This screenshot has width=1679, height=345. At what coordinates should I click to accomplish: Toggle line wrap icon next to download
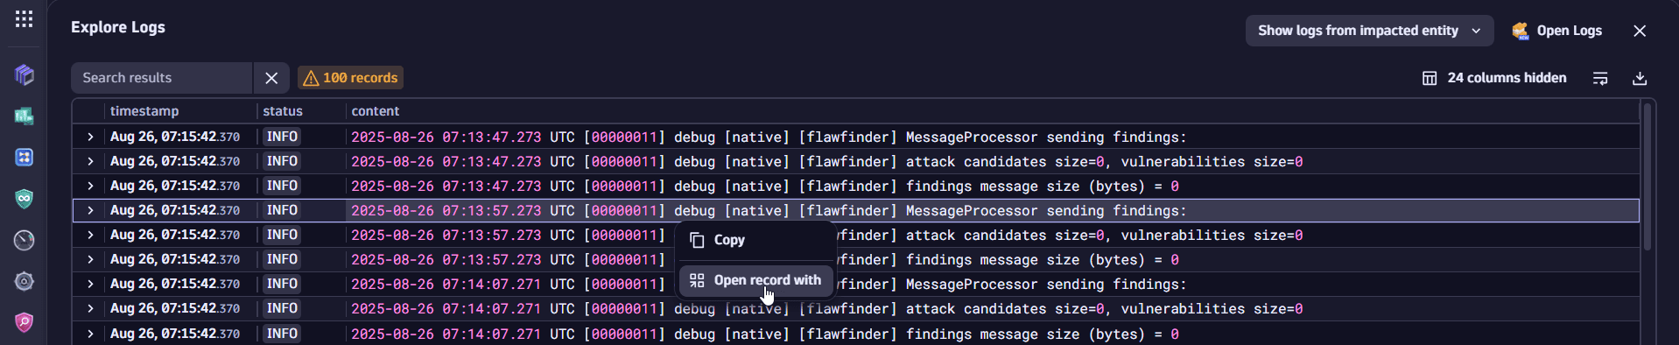(x=1600, y=78)
